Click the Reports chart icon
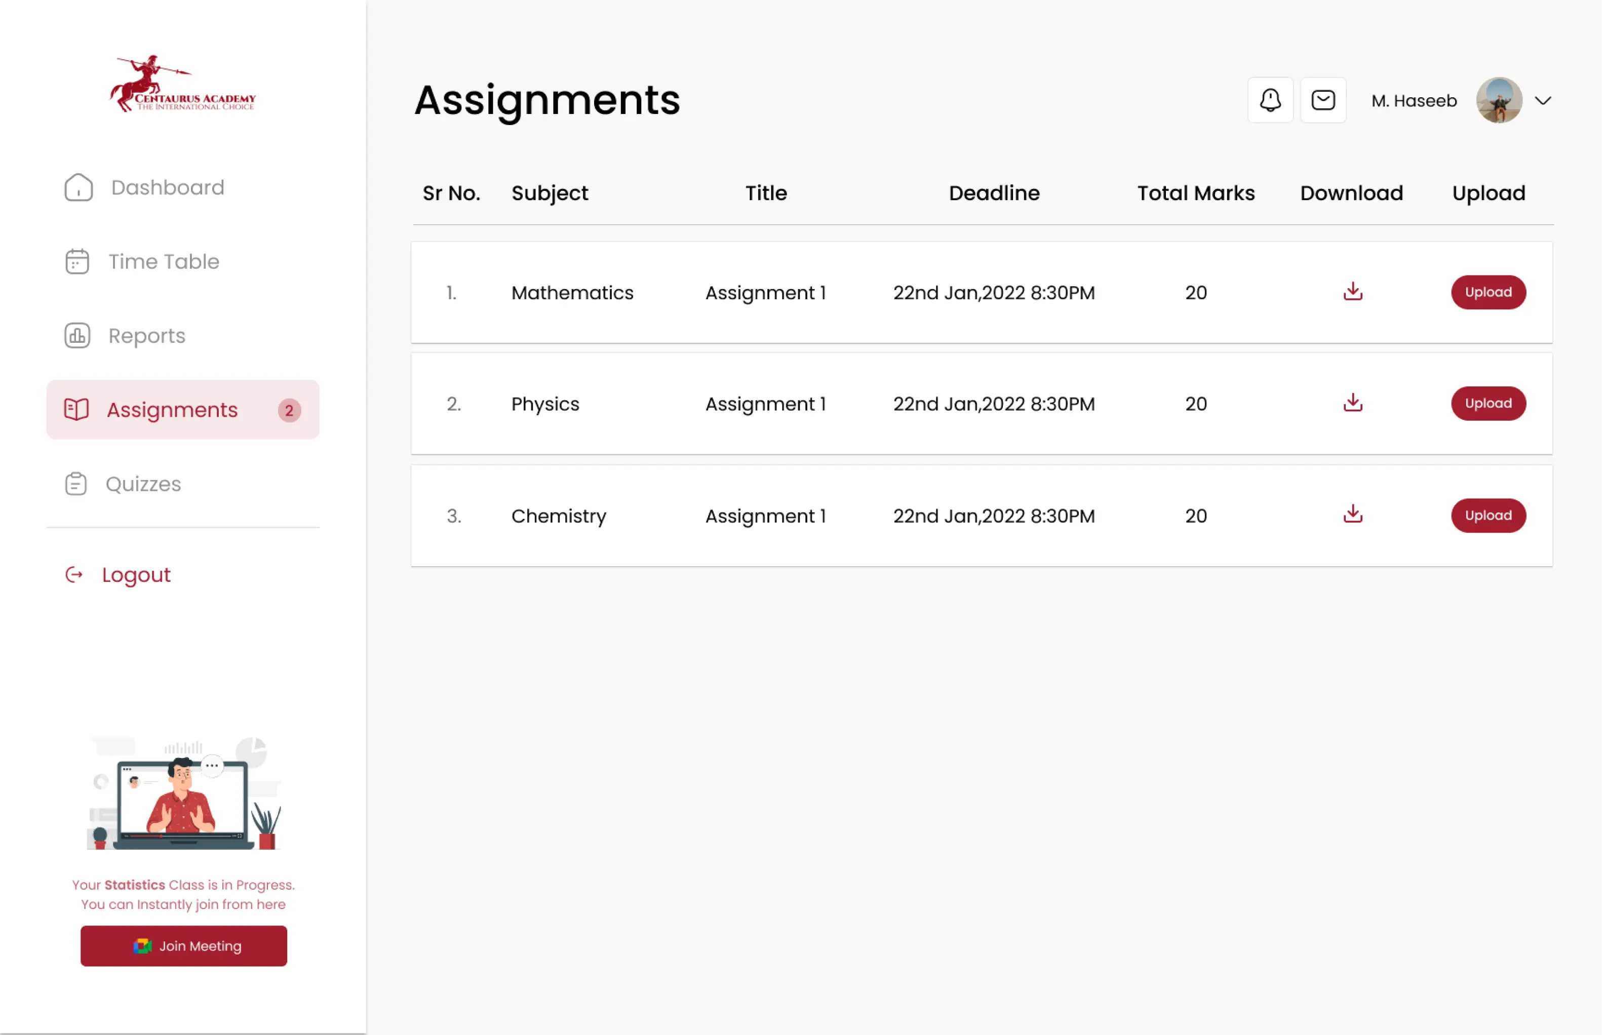This screenshot has height=1035, width=1602. 77,335
